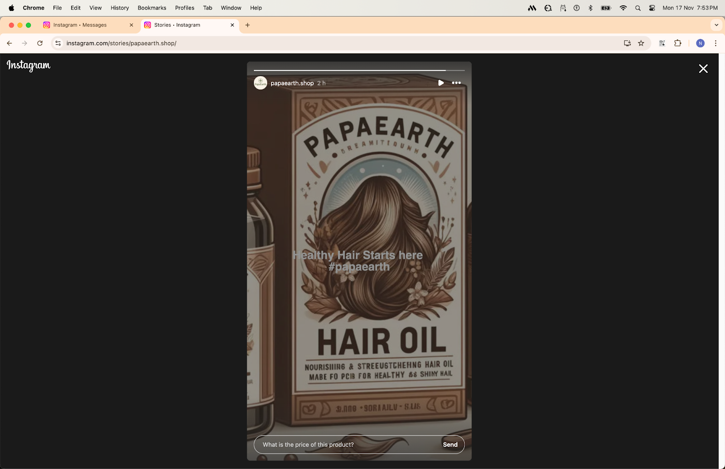View site information icon
This screenshot has height=469, width=725.
pyautogui.click(x=58, y=43)
